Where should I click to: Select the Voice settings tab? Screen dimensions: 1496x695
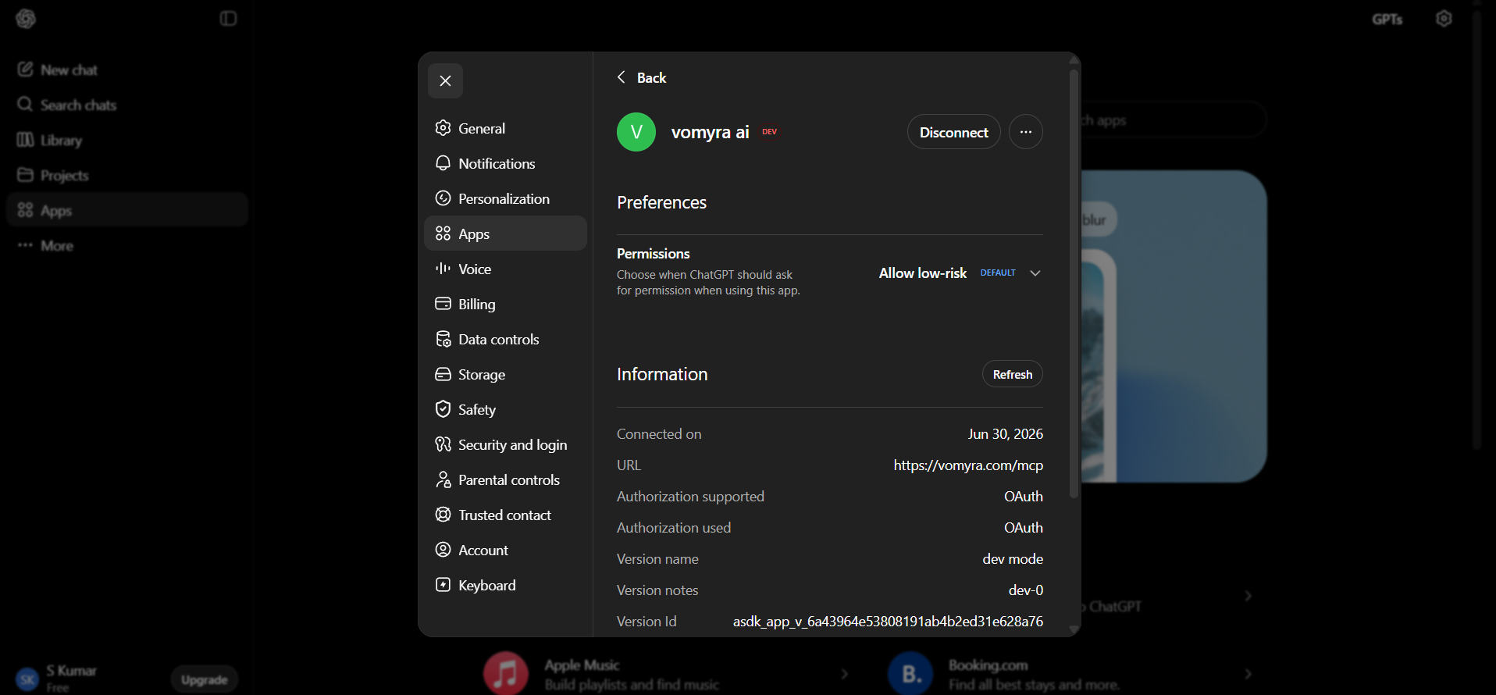point(505,269)
